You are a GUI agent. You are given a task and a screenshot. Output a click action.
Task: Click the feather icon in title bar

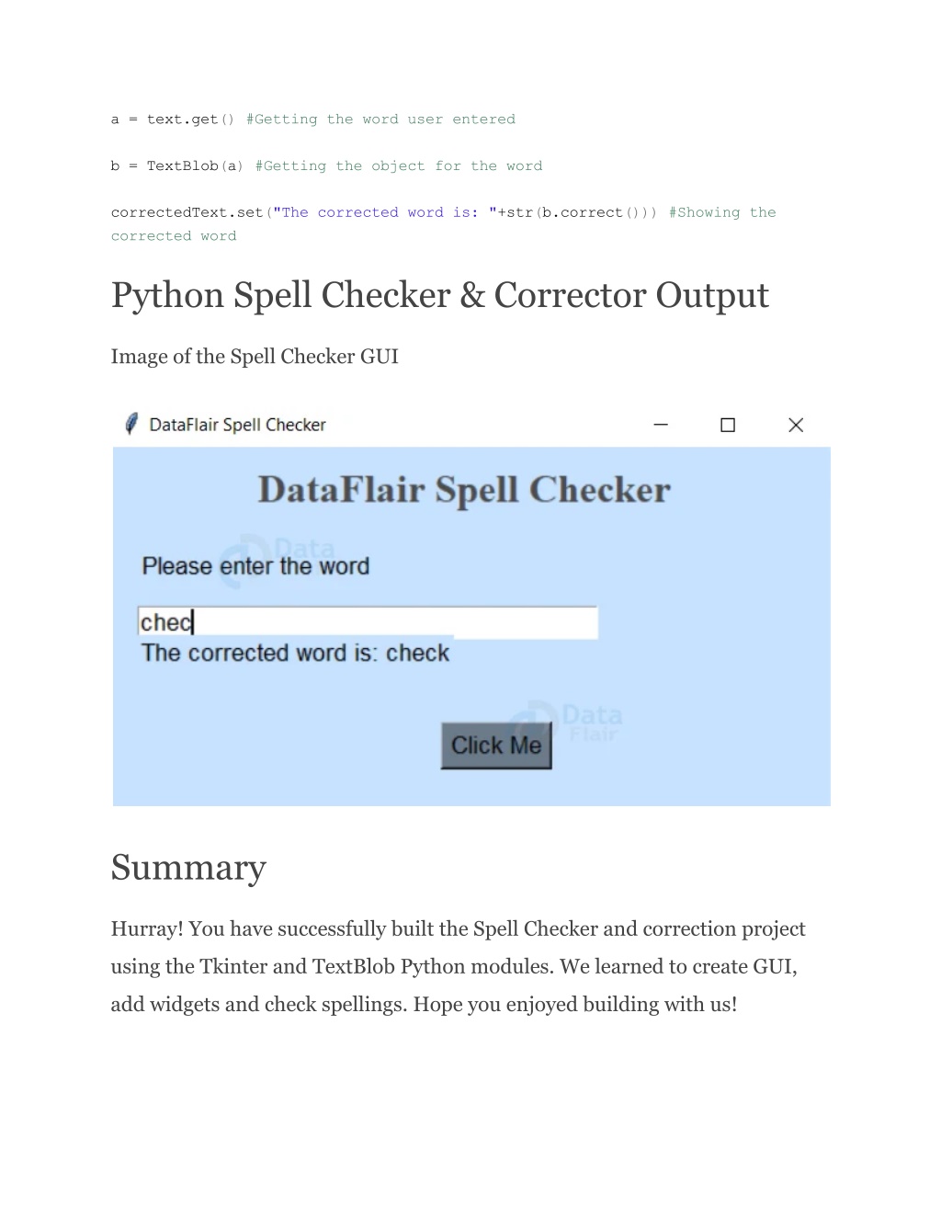click(x=131, y=424)
